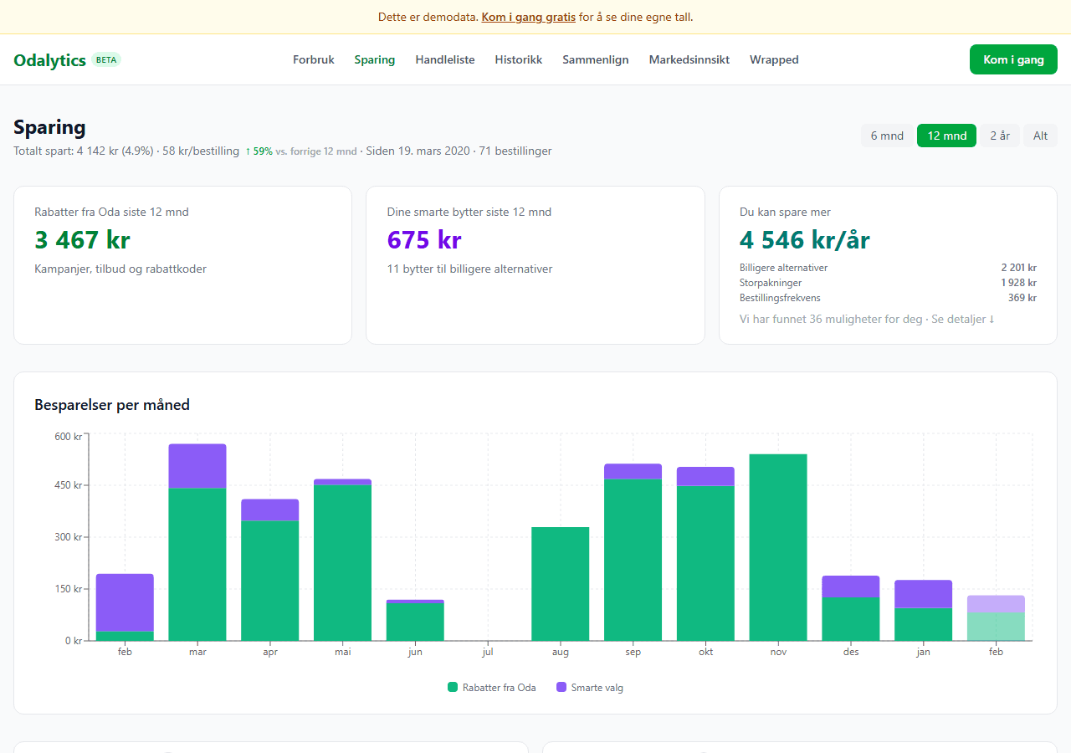Click the Odalytics logo
This screenshot has width=1071, height=753.
point(50,60)
